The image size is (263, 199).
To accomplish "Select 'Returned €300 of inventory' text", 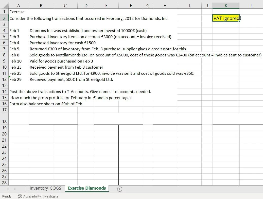I will click(108, 49).
